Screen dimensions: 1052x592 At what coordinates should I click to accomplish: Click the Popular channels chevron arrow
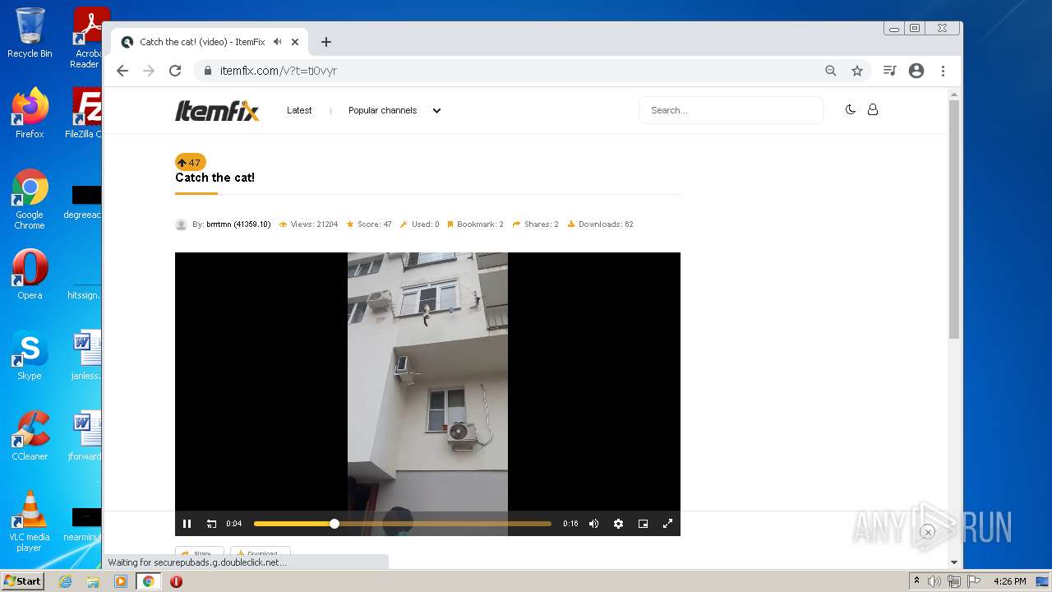436,110
